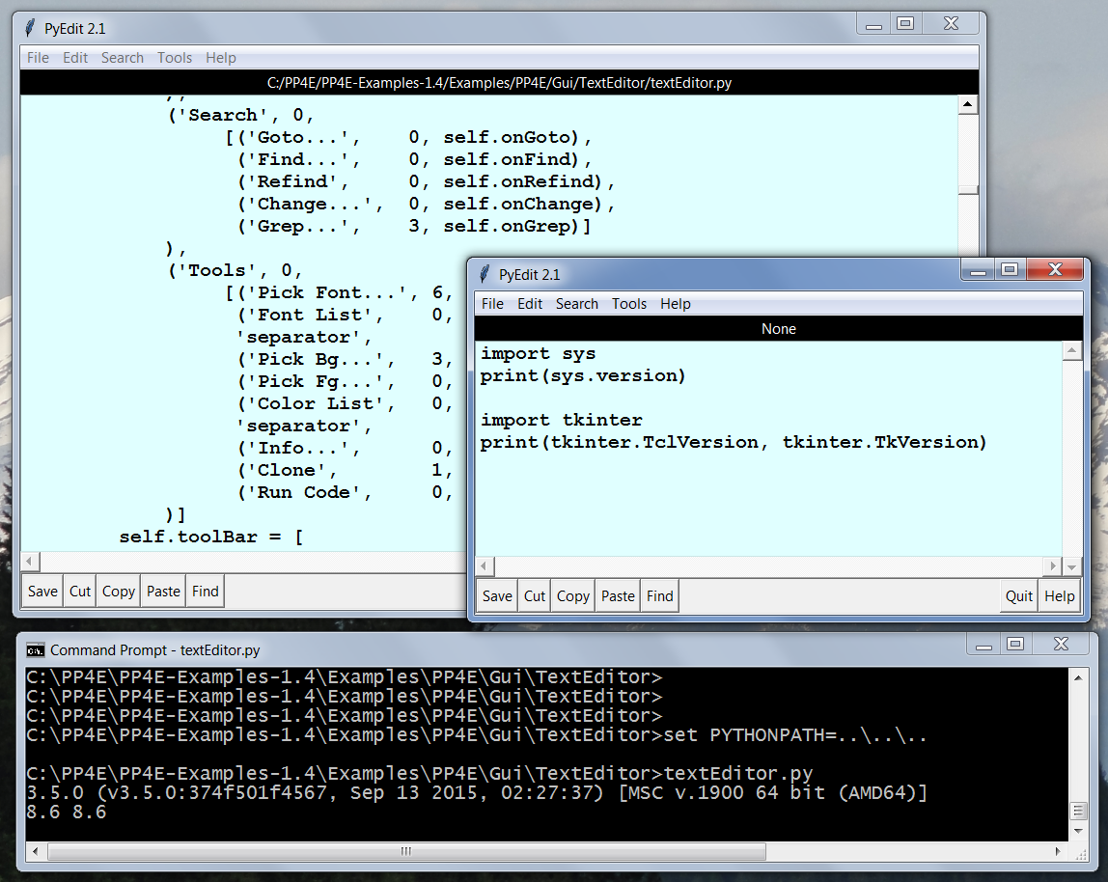The image size is (1108, 882).
Task: Click the 'import tkinter' line in the text area
Action: [561, 420]
